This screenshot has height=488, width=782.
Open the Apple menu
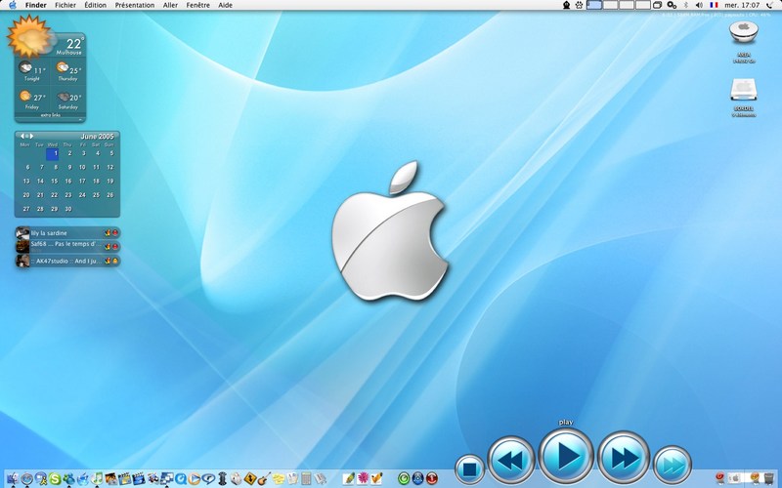pyautogui.click(x=12, y=5)
